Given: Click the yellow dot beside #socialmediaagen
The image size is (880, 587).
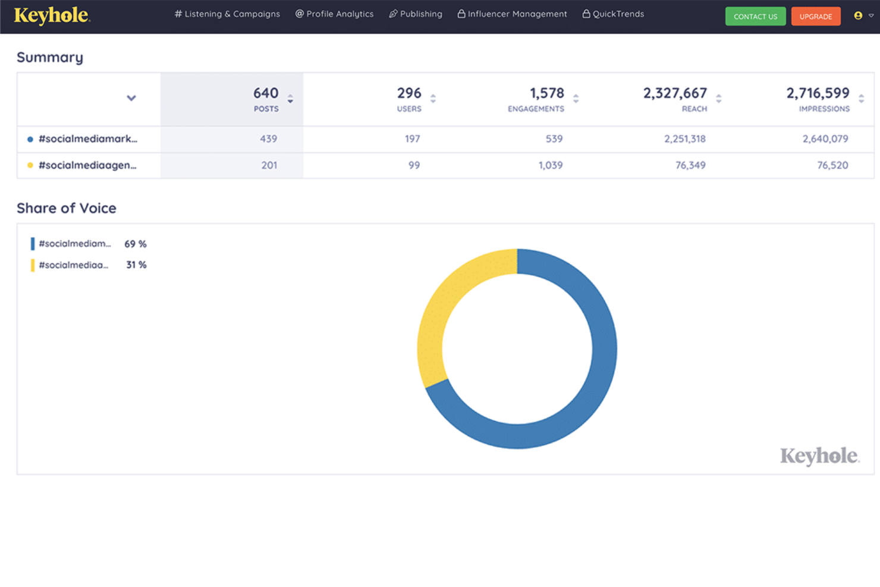Looking at the screenshot, I should pos(30,165).
